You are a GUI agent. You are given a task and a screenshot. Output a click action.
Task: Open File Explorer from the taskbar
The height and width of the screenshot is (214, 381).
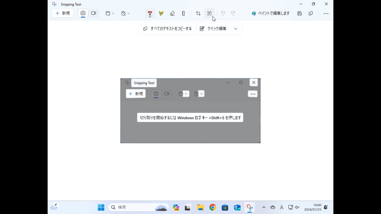[x=200, y=207]
